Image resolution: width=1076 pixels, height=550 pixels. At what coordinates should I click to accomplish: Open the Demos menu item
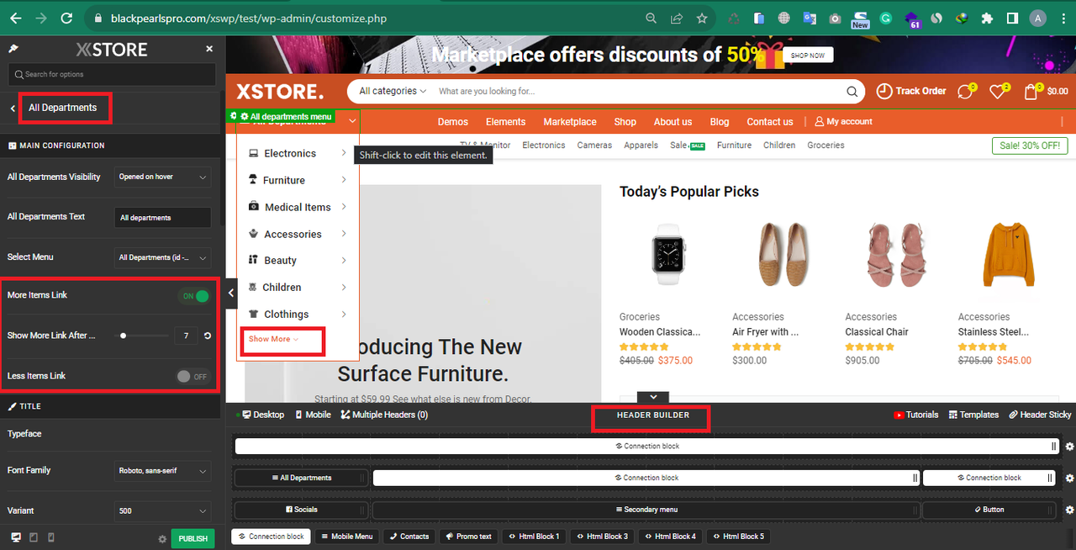coord(453,122)
